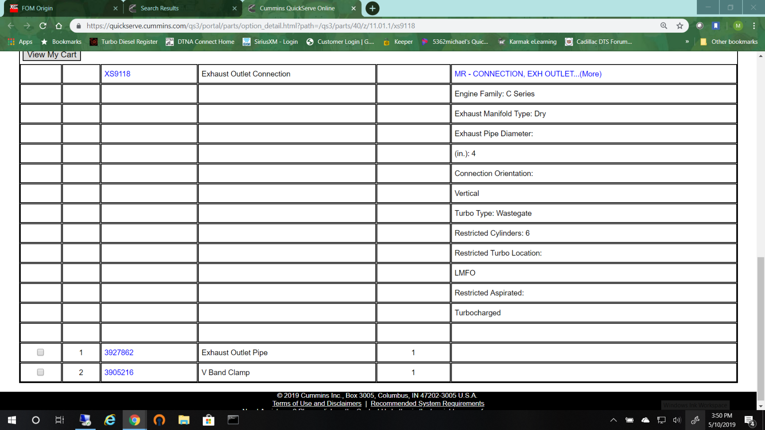Open the Cadillac DTS Forum bookmark
The image size is (765, 430).
point(599,42)
